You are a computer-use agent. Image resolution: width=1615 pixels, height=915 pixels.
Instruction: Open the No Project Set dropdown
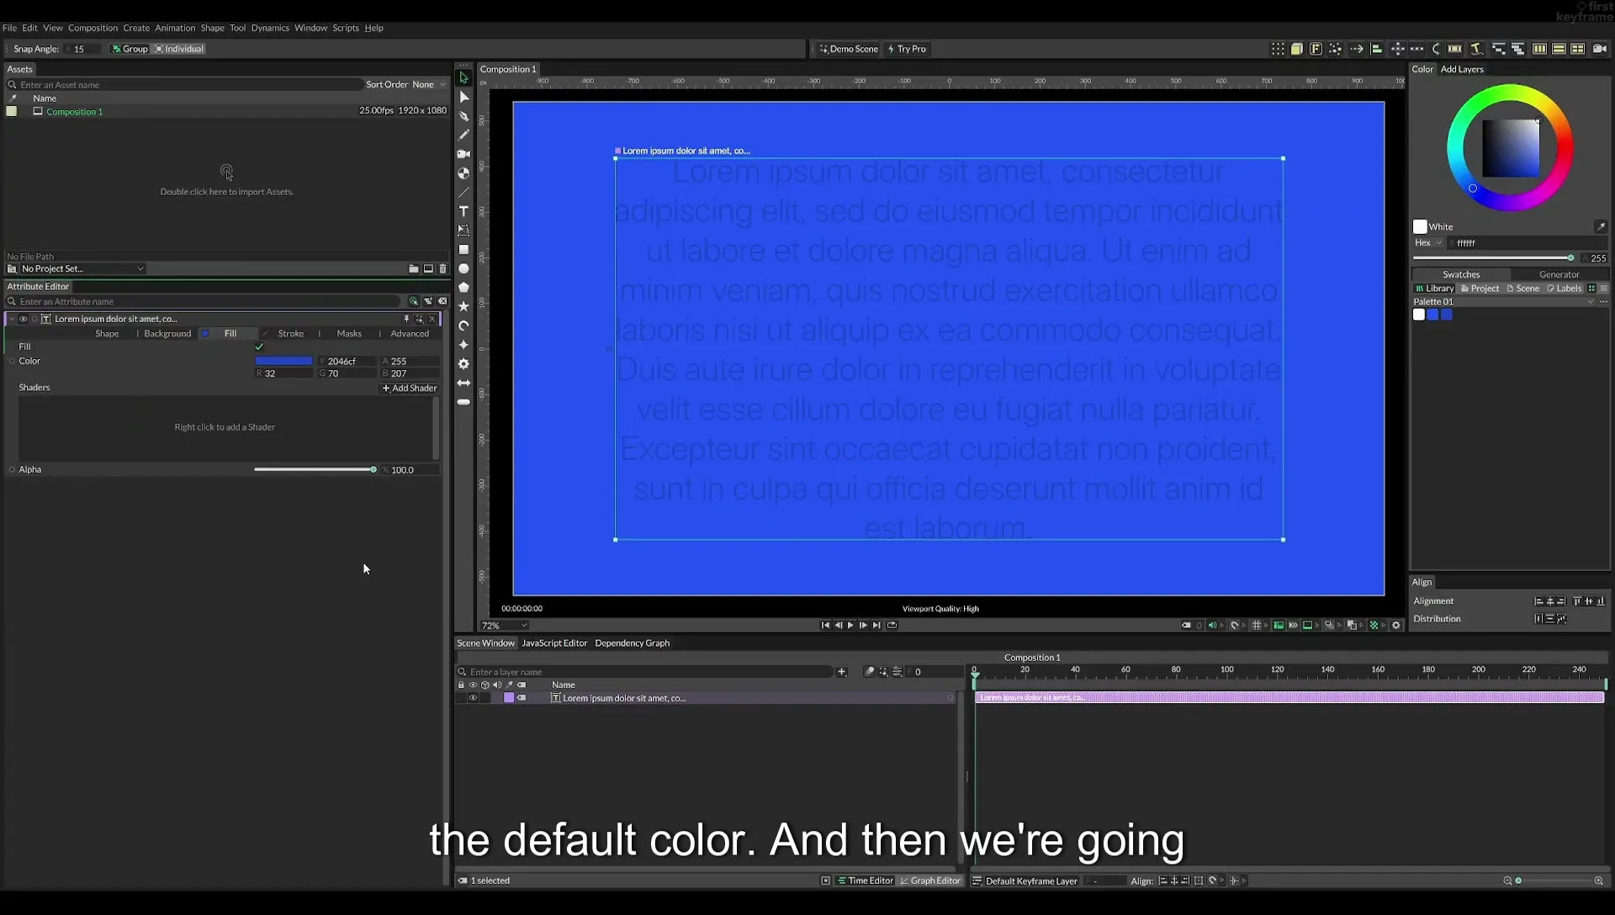82,269
